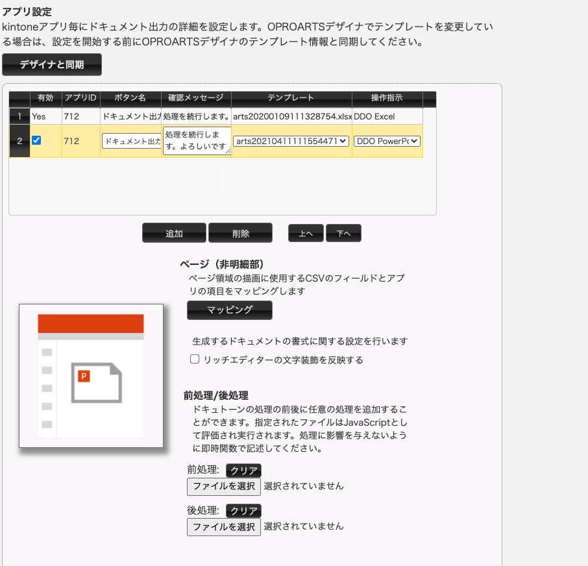Viewport: 588px width, 566px height.
Task: Click the arts20200109111328754.xlsx template cell
Action: [x=292, y=116]
